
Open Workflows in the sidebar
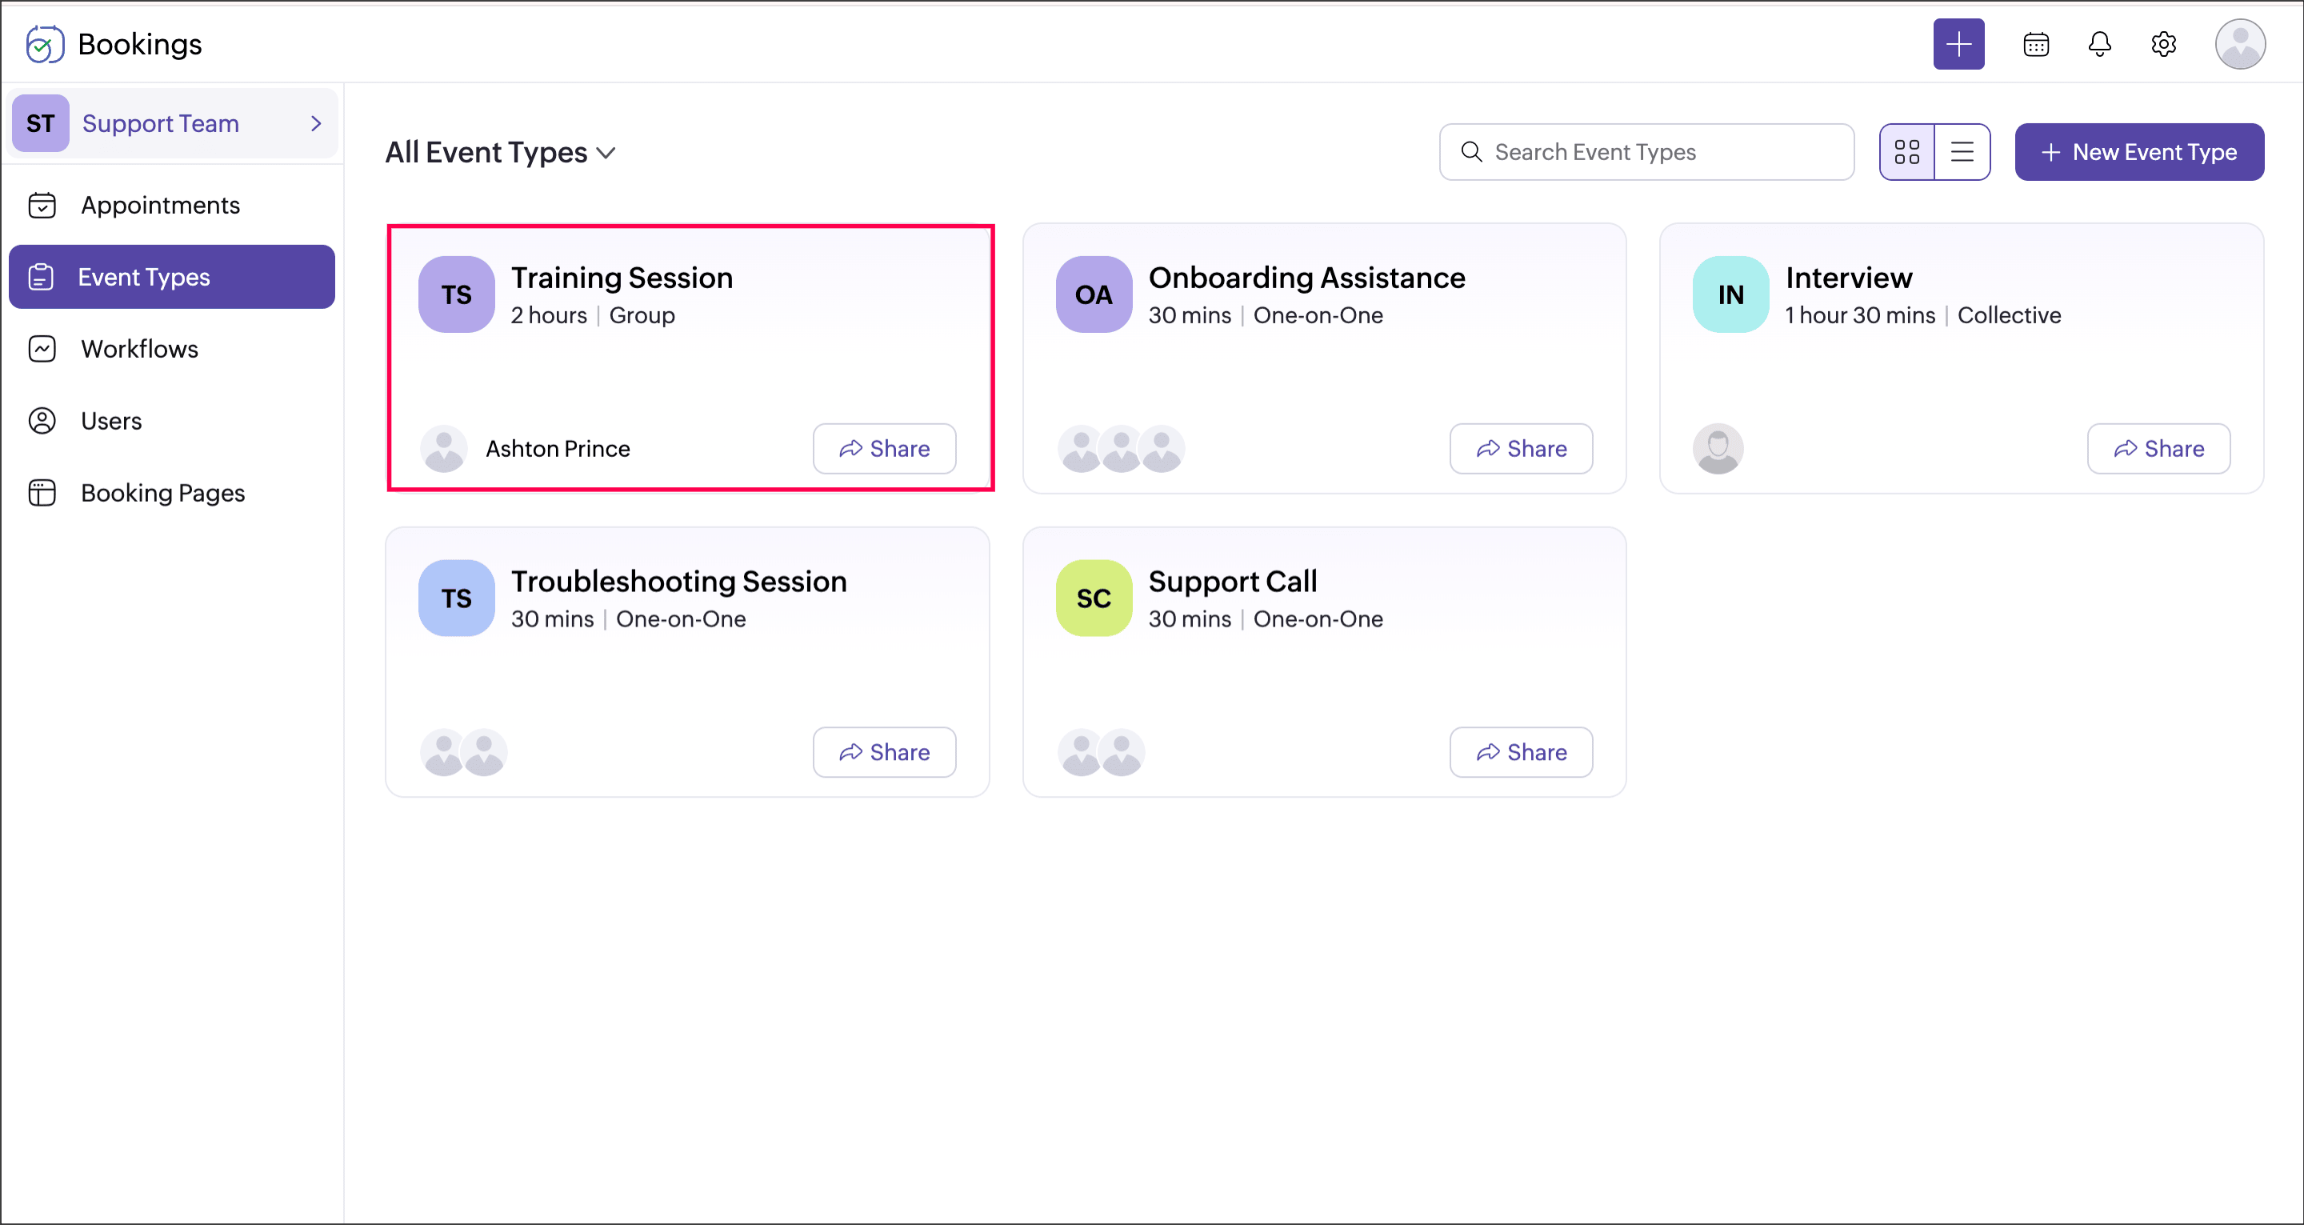139,349
